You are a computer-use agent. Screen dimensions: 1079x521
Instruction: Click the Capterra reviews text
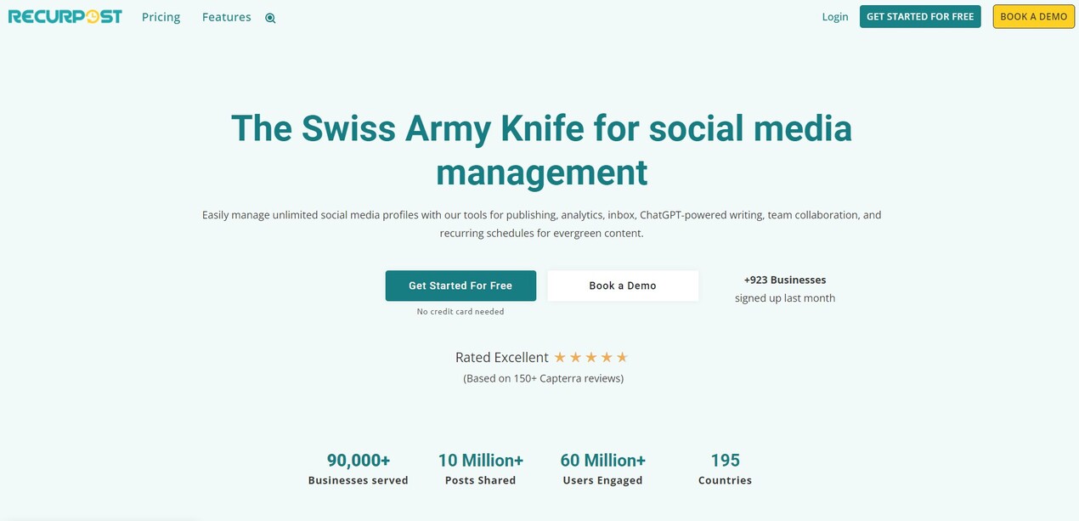tap(543, 378)
